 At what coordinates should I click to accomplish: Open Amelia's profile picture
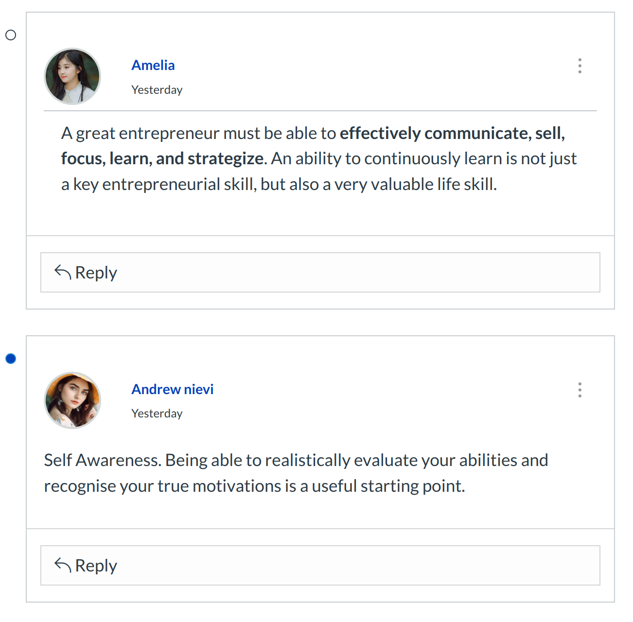click(x=72, y=76)
